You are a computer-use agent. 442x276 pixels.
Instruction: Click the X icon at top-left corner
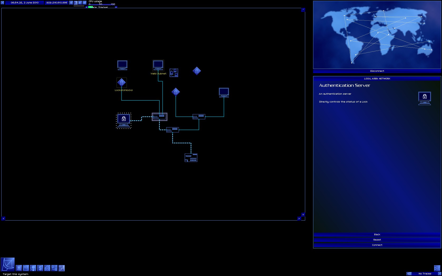pyautogui.click(x=2, y=3)
